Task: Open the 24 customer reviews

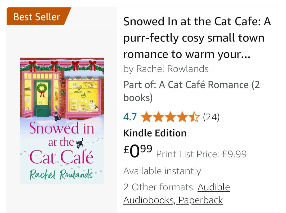Action: click(211, 117)
